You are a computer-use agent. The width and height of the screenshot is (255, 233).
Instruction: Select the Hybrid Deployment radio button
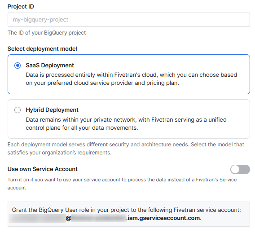pyautogui.click(x=18, y=110)
